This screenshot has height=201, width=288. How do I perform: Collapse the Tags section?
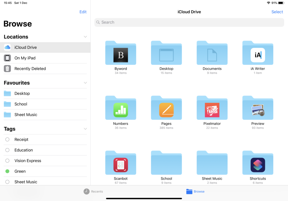[x=86, y=129]
